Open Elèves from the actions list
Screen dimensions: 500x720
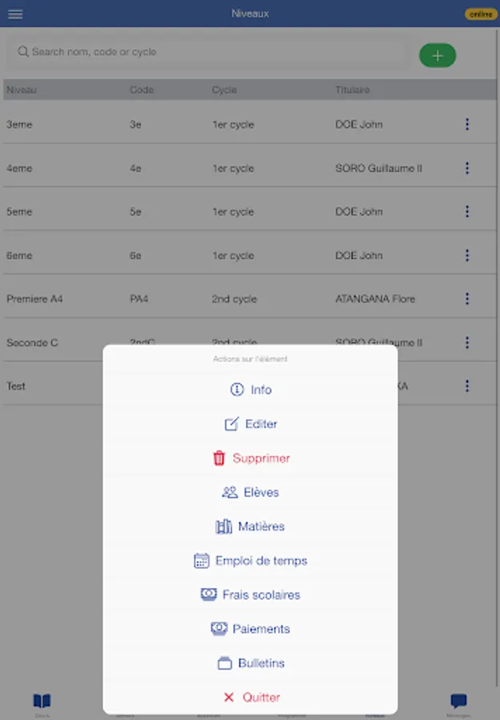(250, 493)
